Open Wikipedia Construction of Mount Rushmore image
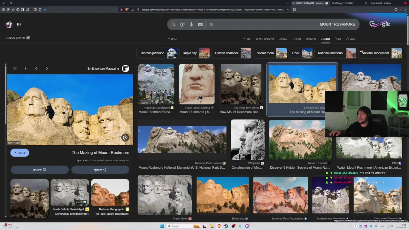The image size is (409, 230). [248, 140]
